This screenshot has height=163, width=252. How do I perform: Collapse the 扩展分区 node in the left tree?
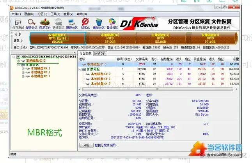[x=19, y=65]
